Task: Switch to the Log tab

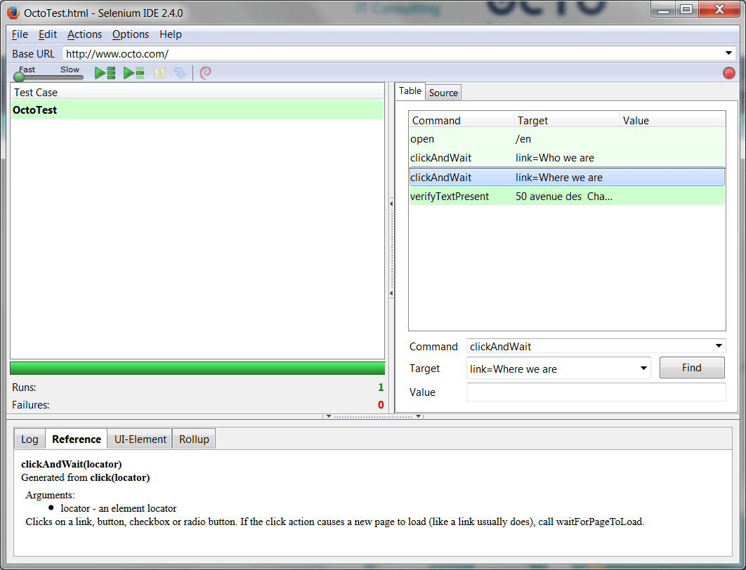Action: click(x=30, y=439)
